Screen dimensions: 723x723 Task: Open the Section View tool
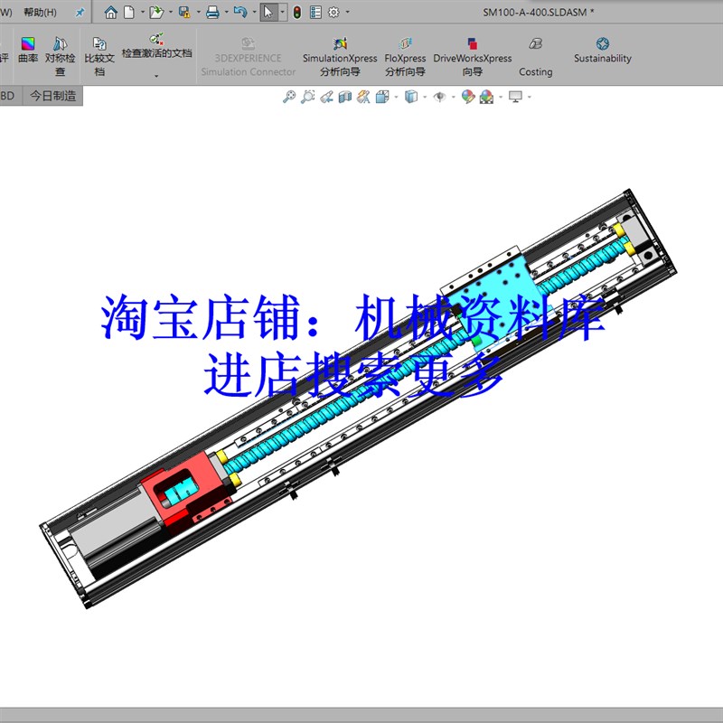coord(344,96)
